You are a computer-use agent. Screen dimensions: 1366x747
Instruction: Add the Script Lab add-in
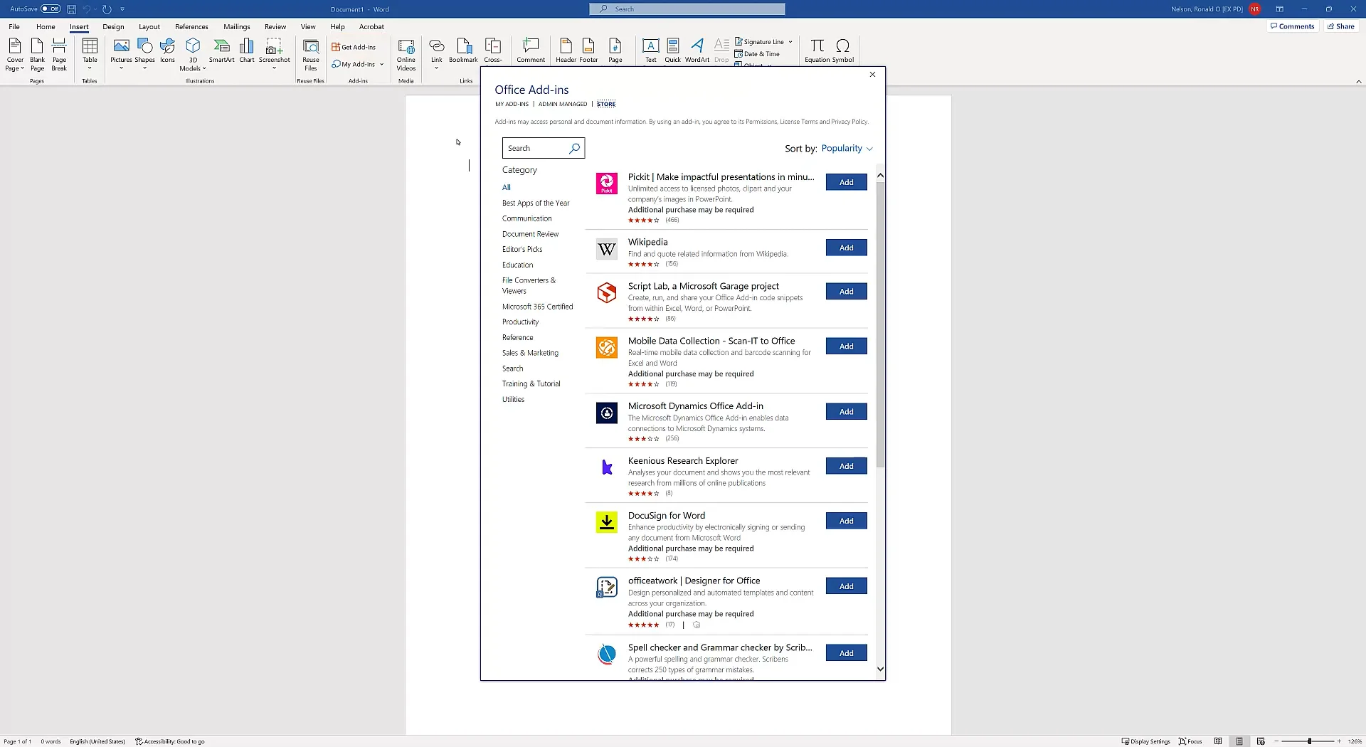[846, 291]
